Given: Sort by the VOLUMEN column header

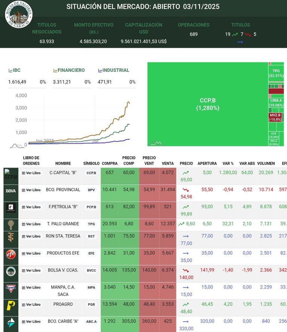Looking at the screenshot, I should click(266, 163).
